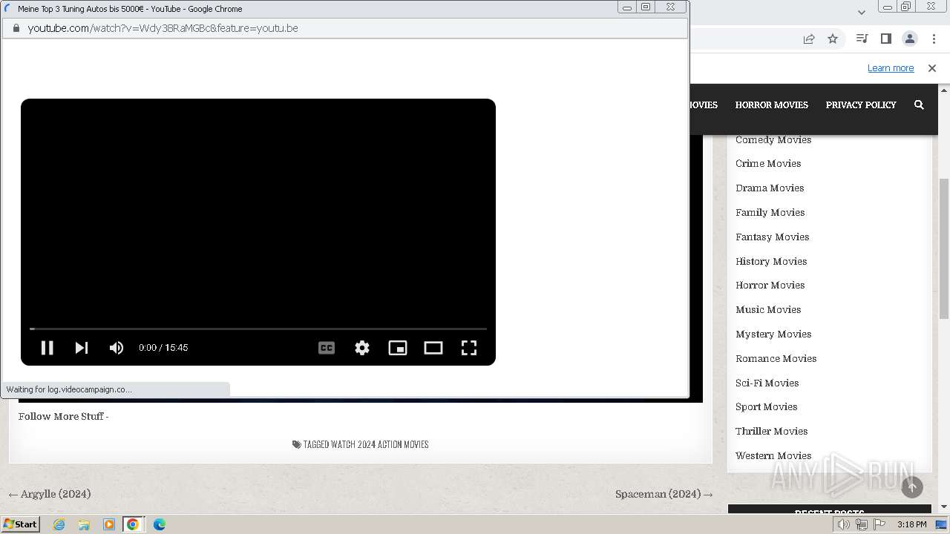Expand the tab search chevron
Image resolution: width=950 pixels, height=534 pixels.
click(862, 12)
